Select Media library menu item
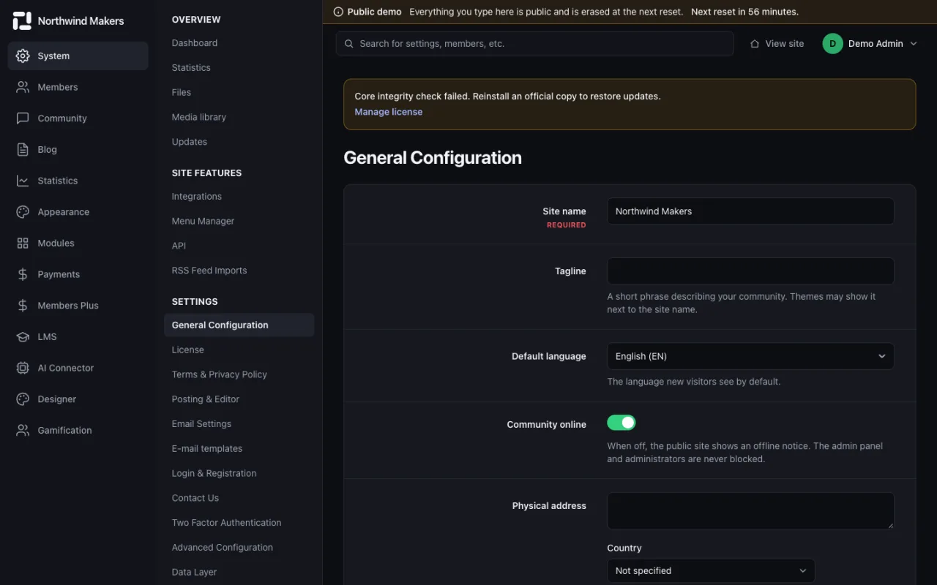 tap(199, 117)
